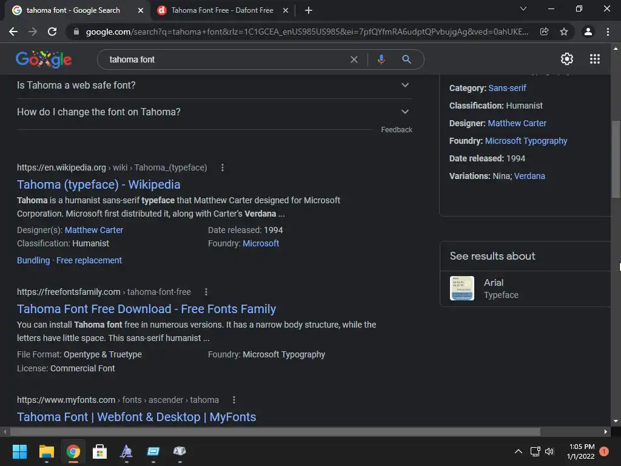Click the Google logo
The image size is (621, 466).
44,59
